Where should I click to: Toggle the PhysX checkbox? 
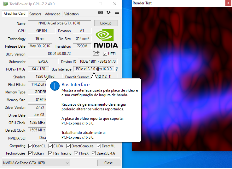pos(76,153)
